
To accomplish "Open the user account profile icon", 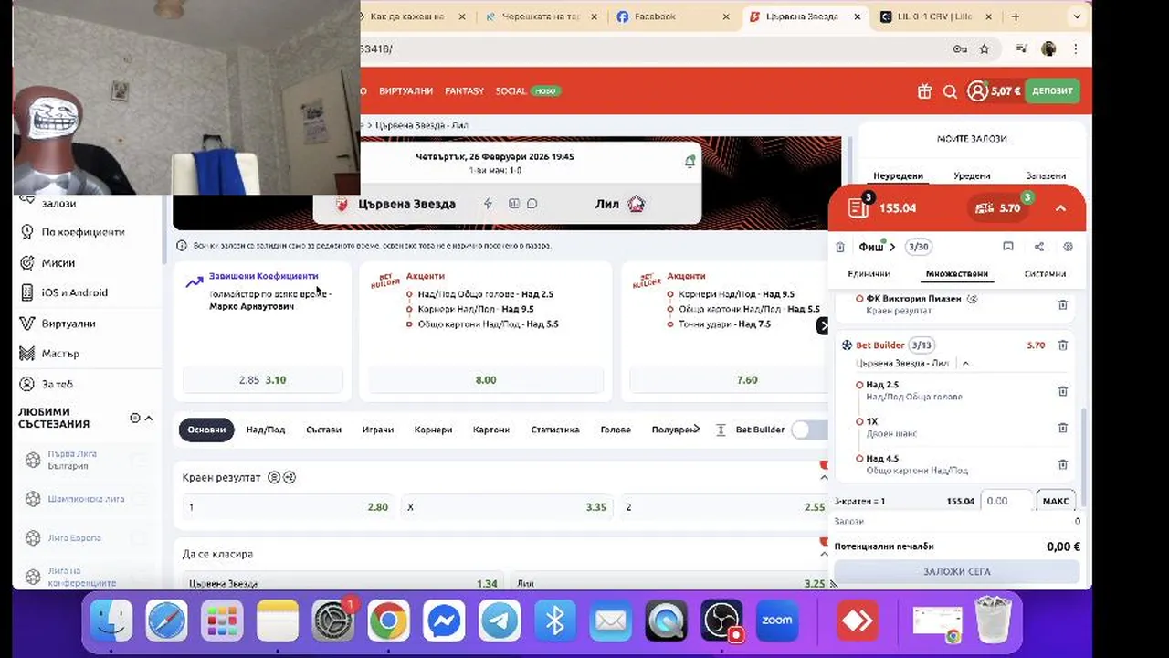I will tap(977, 91).
